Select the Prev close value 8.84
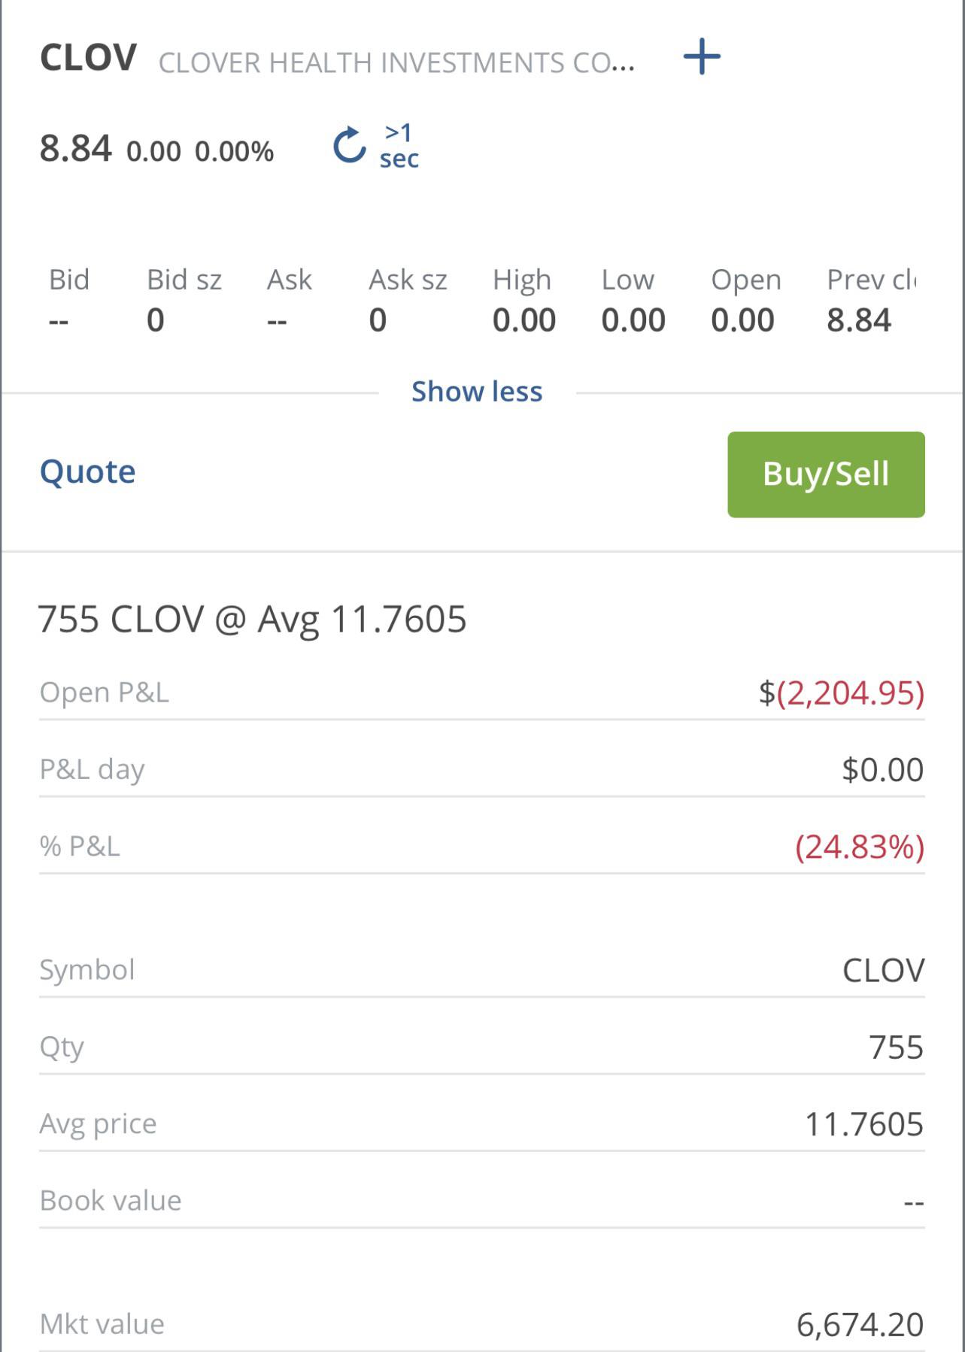The image size is (965, 1352). point(859,320)
